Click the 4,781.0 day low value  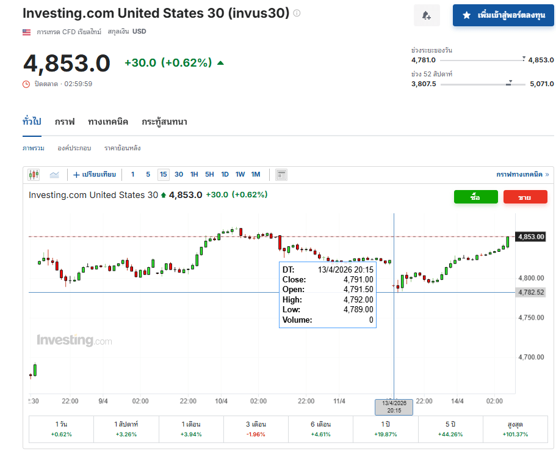click(x=424, y=60)
